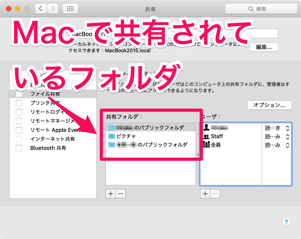The height and width of the screenshot is (239, 301).
Task: Select the Staff user row
Action: [x=246, y=136]
